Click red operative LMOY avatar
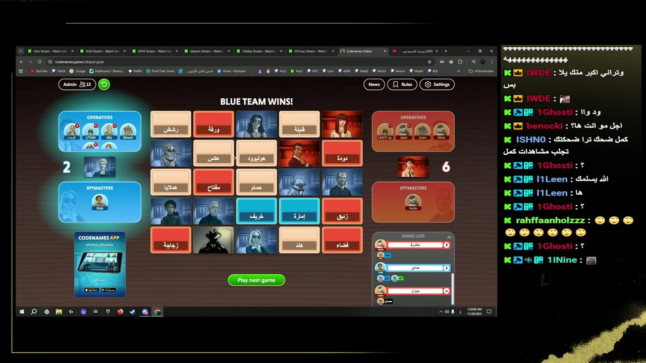 [385, 131]
